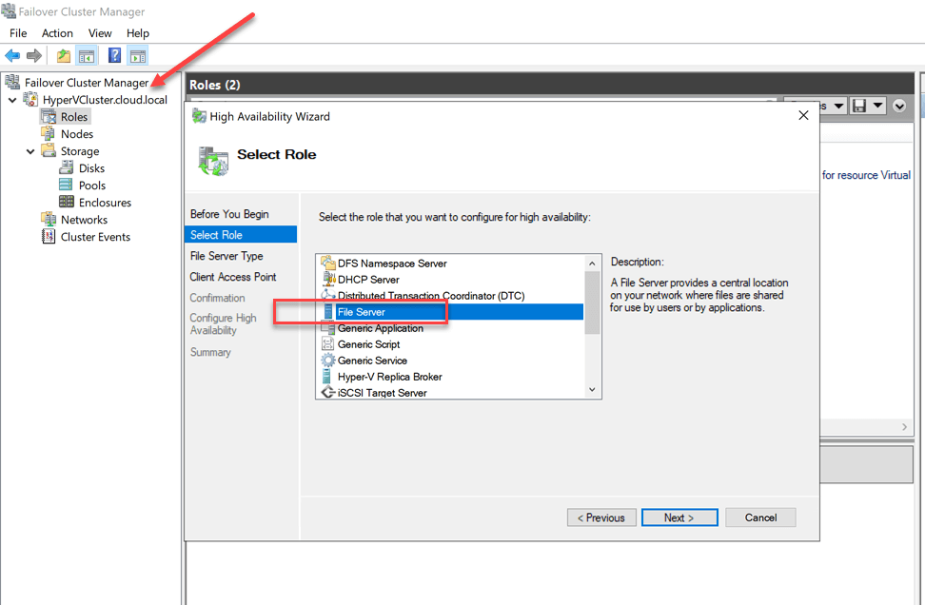Click the Enclosures icon in the tree
Screen dimensions: 925x605
(x=67, y=203)
